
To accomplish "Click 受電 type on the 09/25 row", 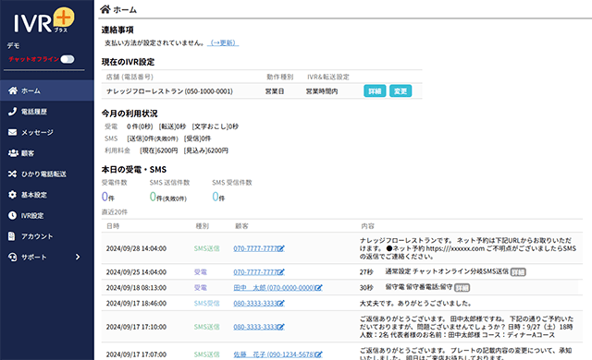I will click(x=200, y=272).
